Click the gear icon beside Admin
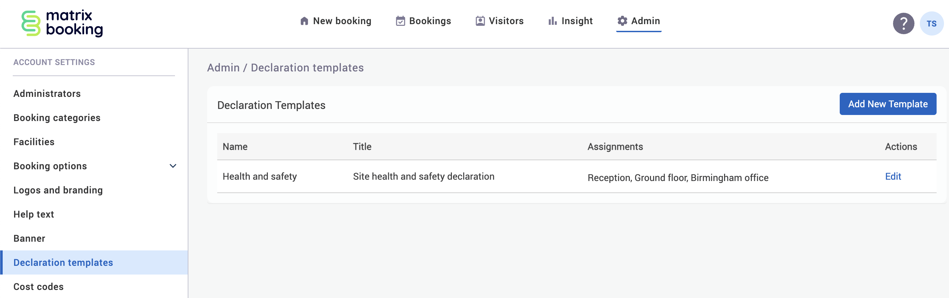 point(622,21)
